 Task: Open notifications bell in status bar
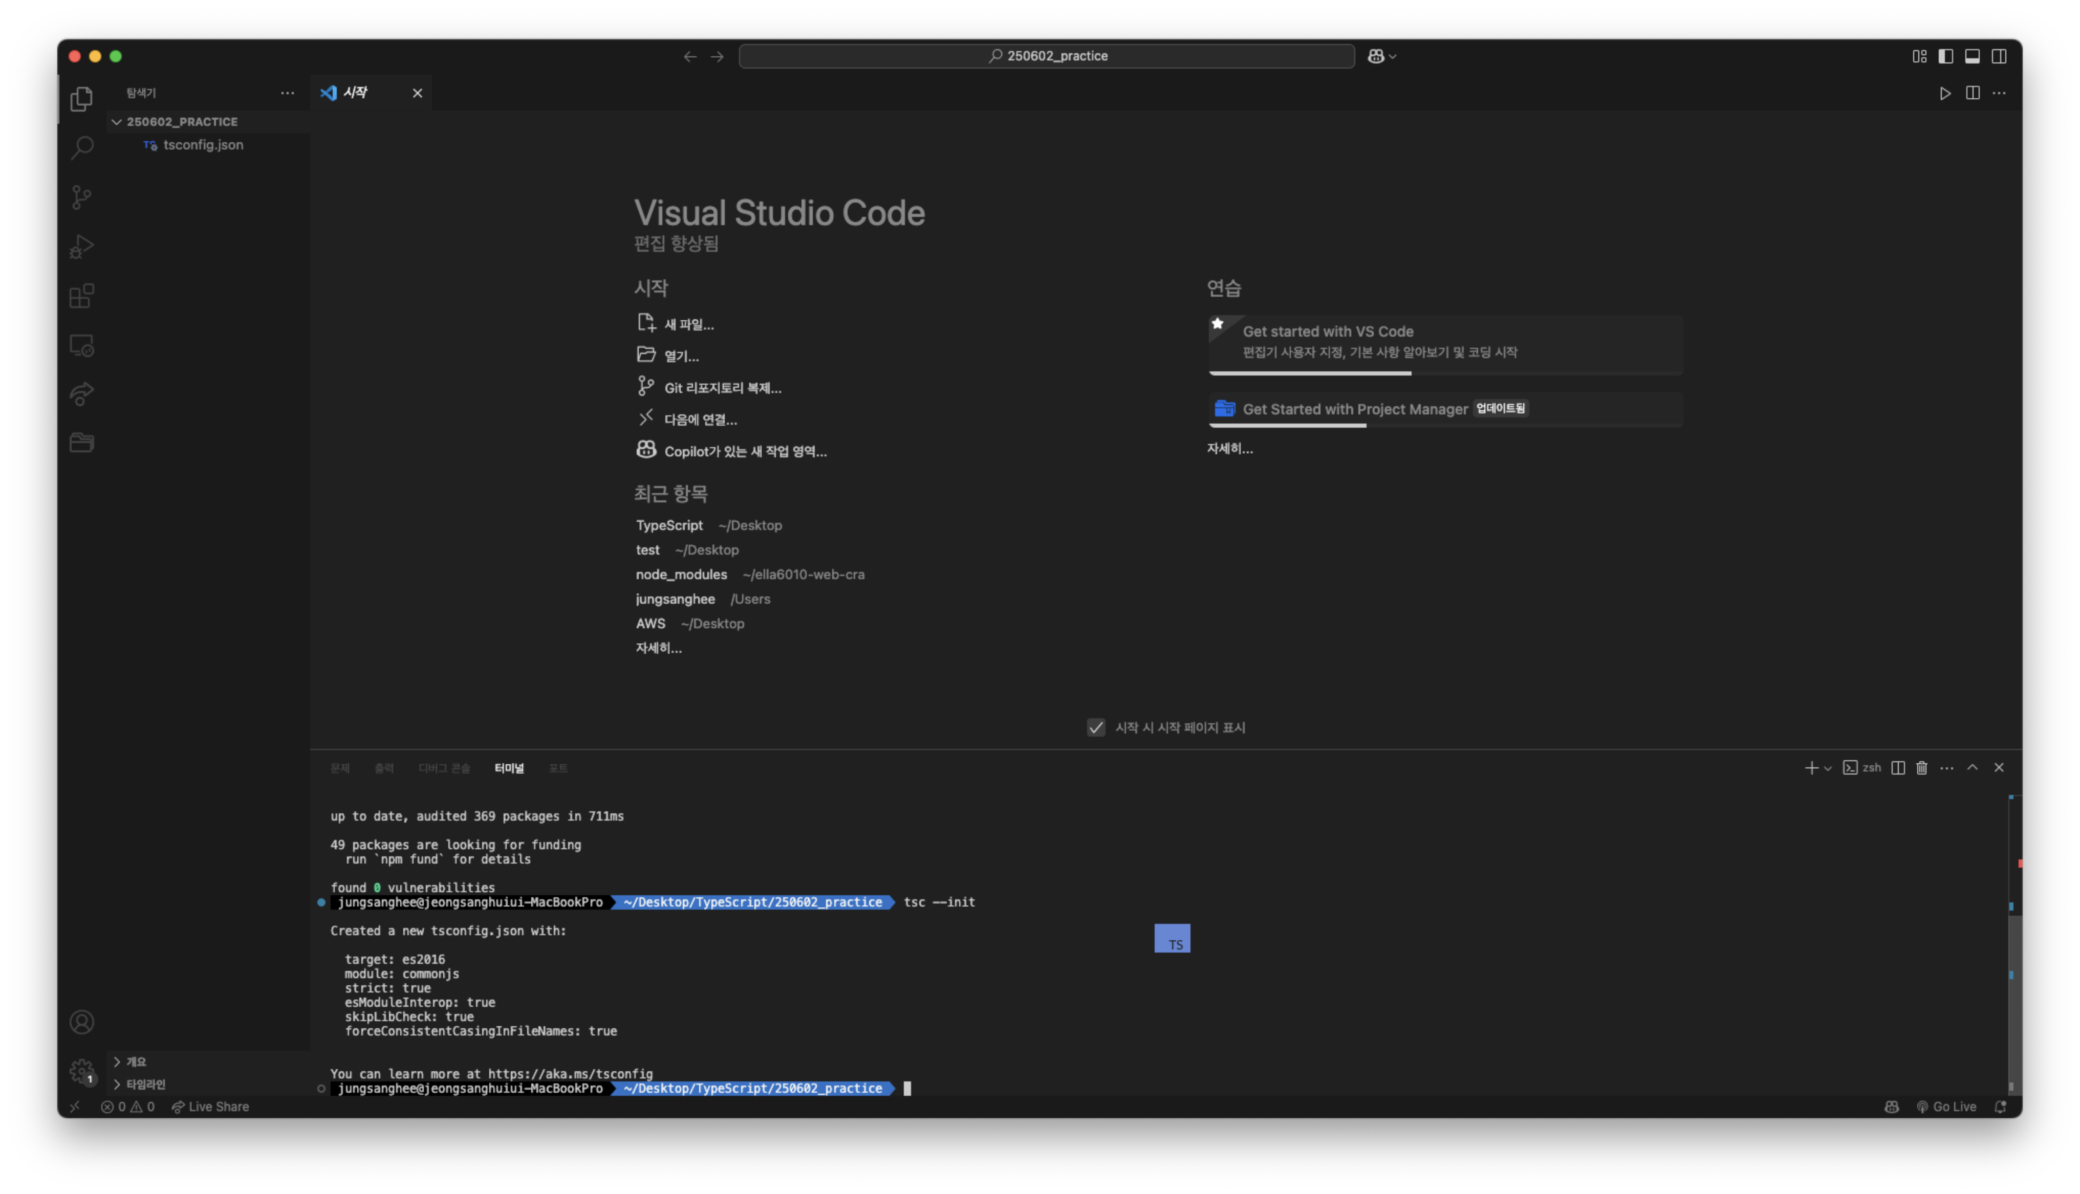click(x=2001, y=1106)
